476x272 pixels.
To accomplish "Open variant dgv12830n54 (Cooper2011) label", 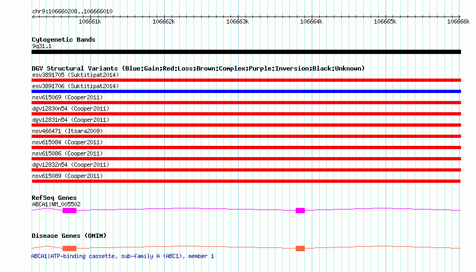I will click(x=71, y=108).
